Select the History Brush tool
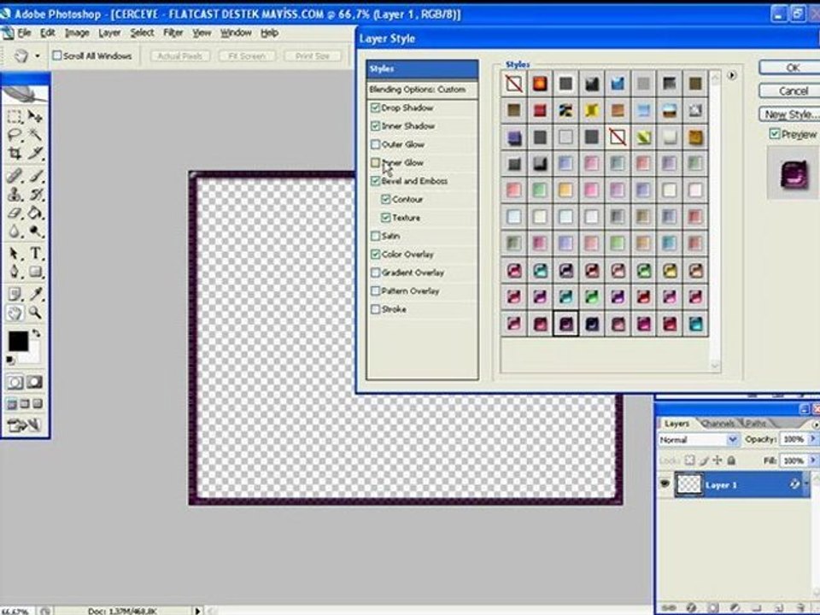 click(35, 195)
